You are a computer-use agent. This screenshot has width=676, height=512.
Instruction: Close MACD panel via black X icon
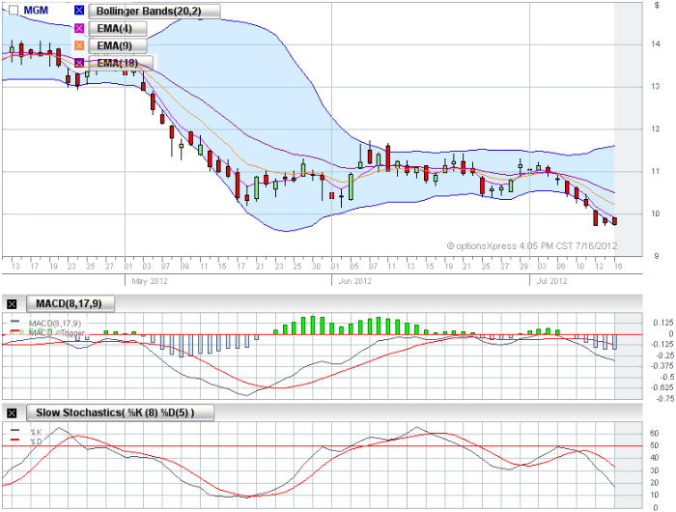pyautogui.click(x=12, y=304)
